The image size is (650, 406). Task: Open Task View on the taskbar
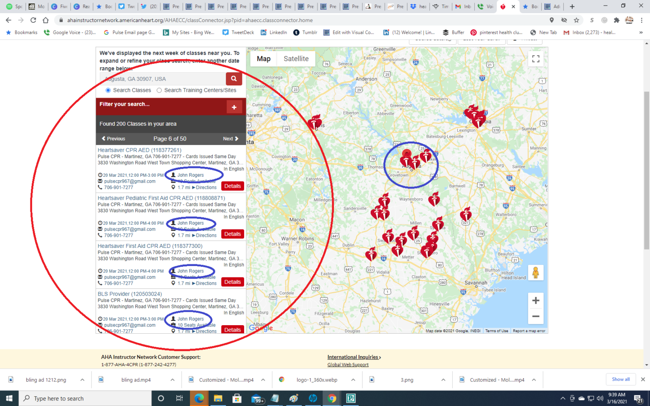[x=179, y=398]
